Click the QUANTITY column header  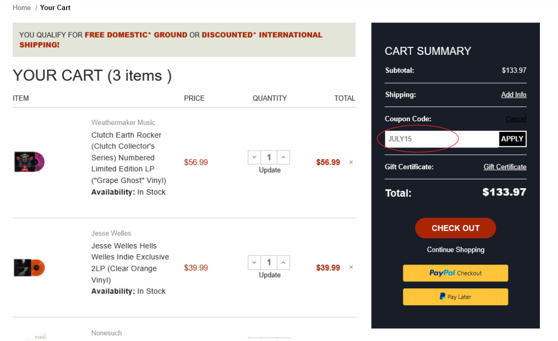tap(269, 98)
